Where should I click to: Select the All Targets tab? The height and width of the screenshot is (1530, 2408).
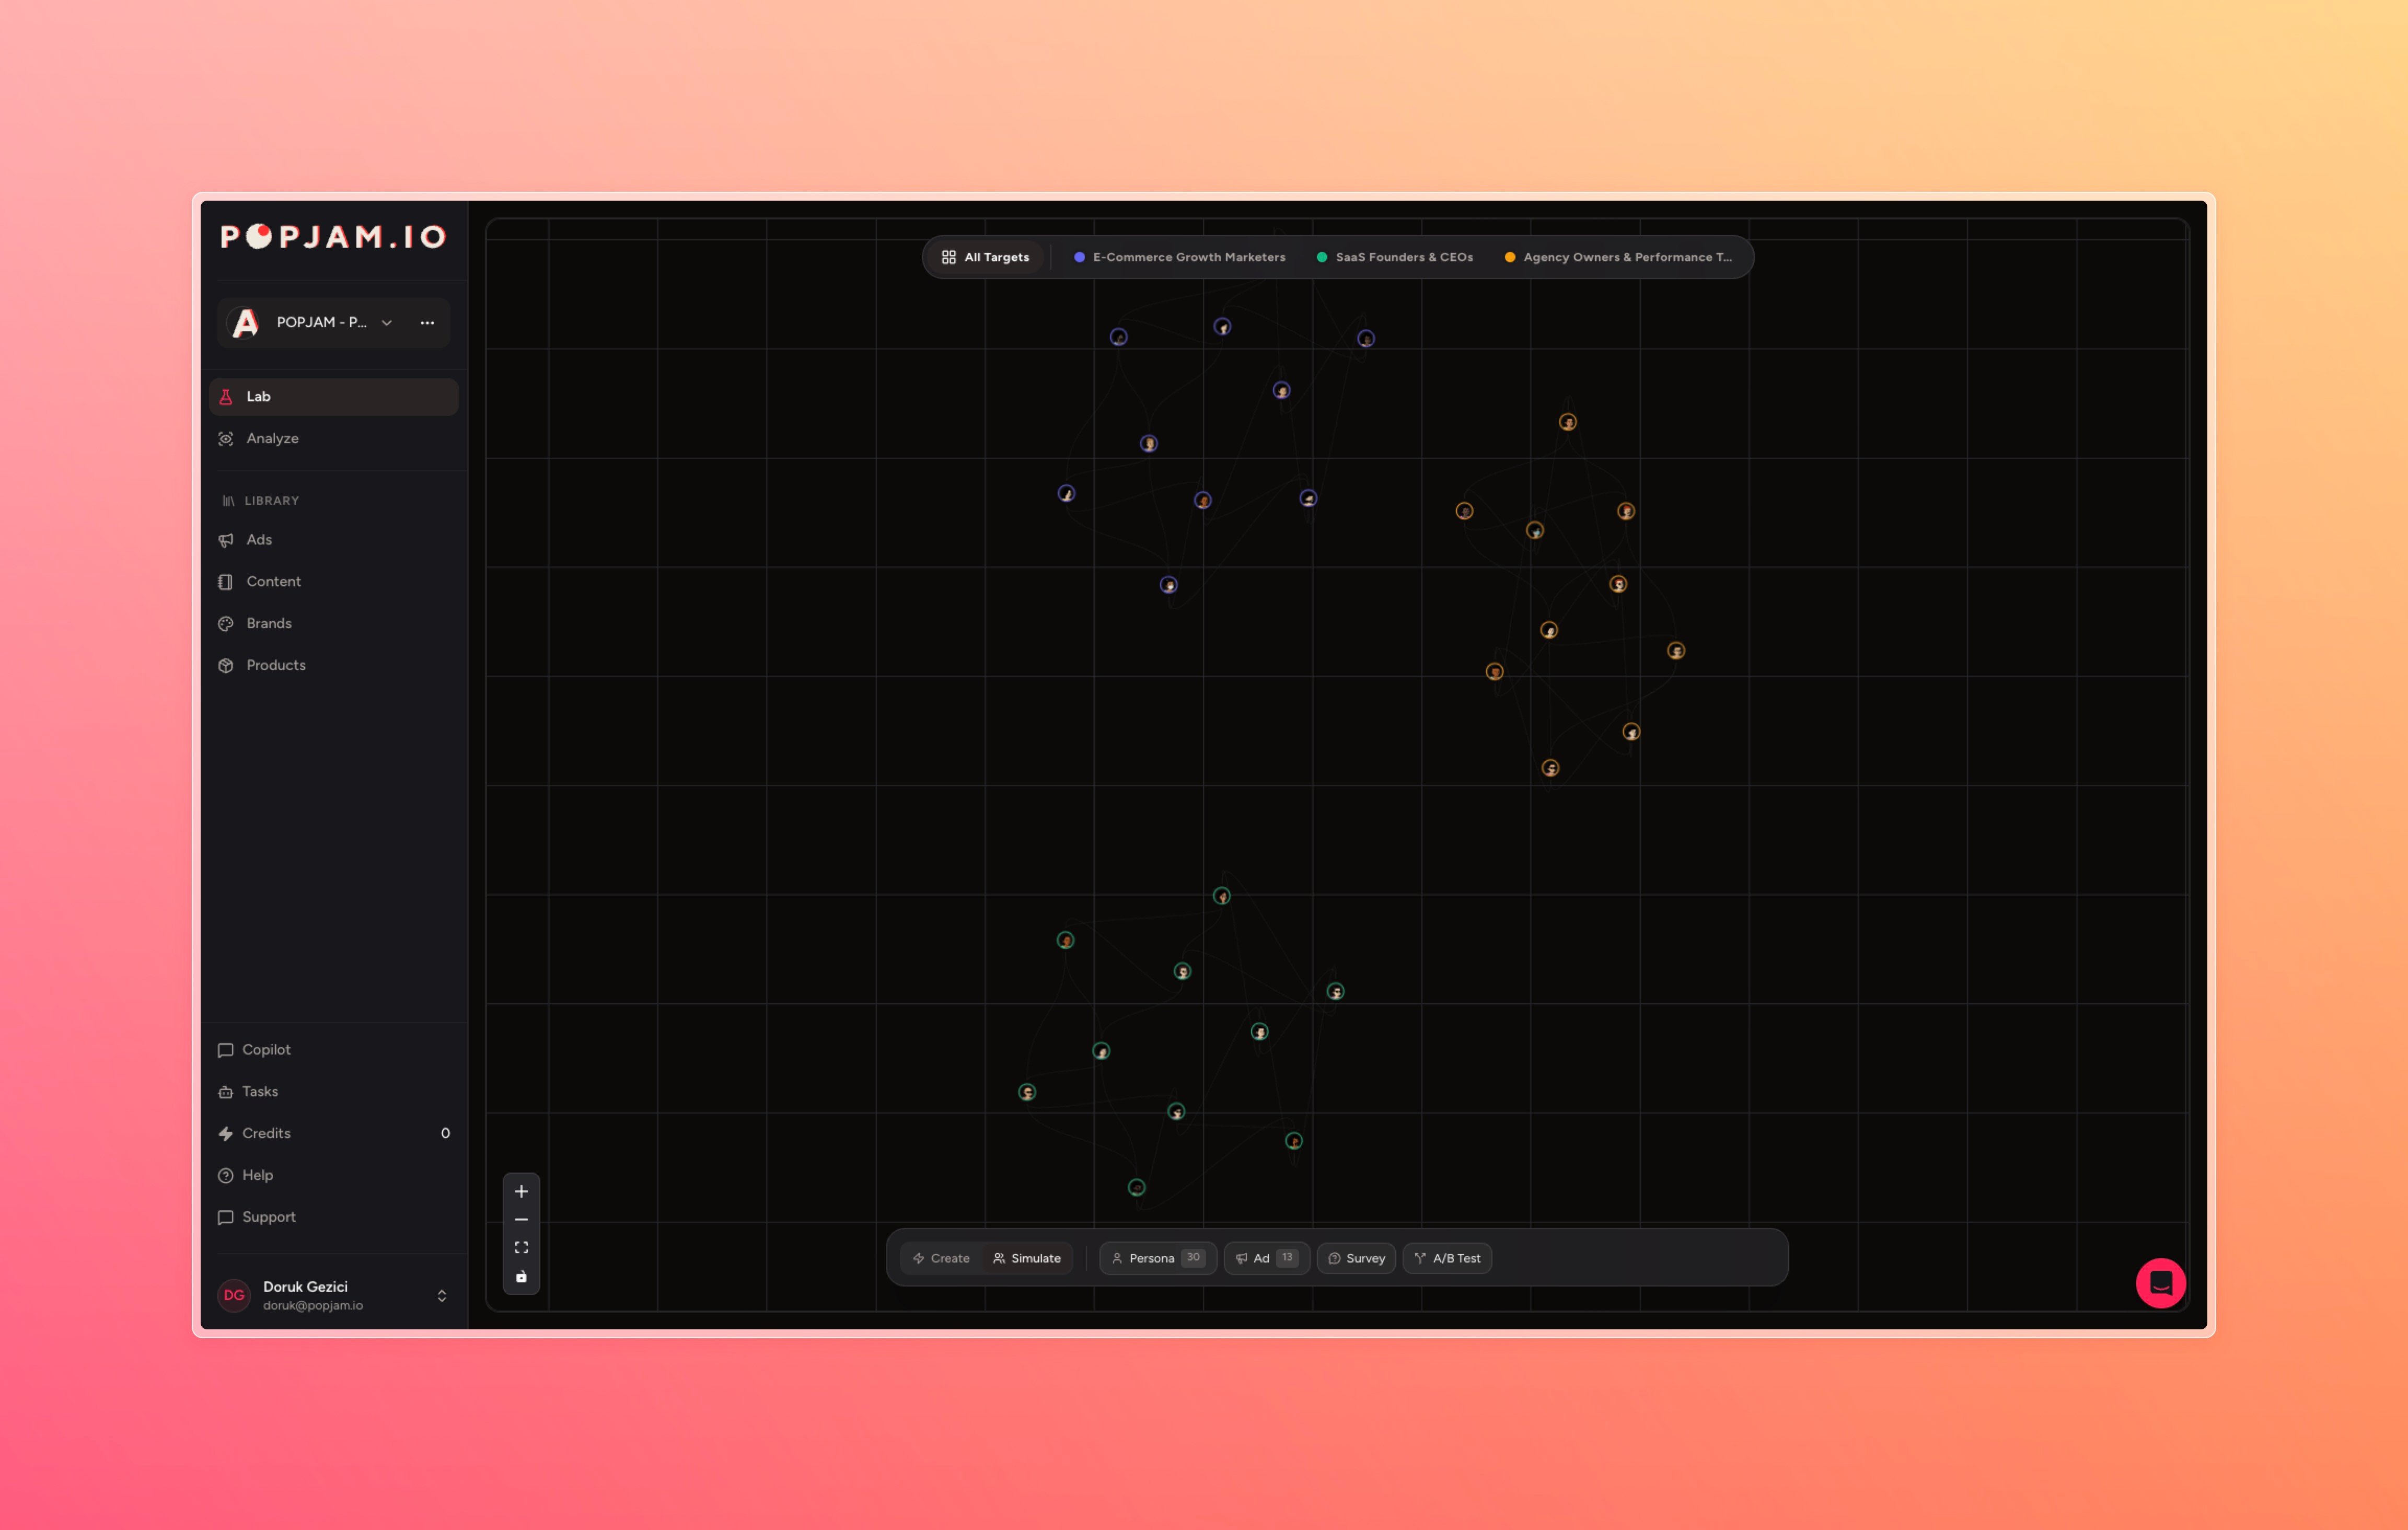click(x=985, y=257)
